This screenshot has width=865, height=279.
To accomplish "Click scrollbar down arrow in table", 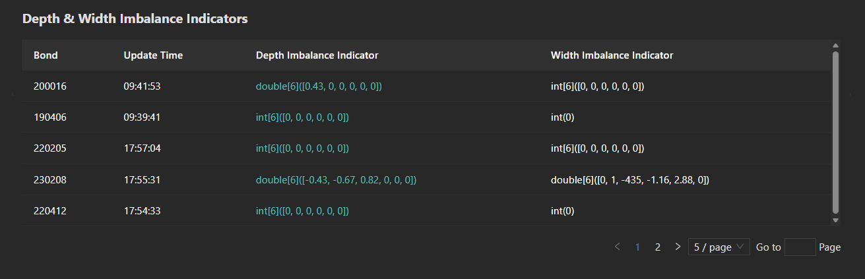I will [835, 220].
